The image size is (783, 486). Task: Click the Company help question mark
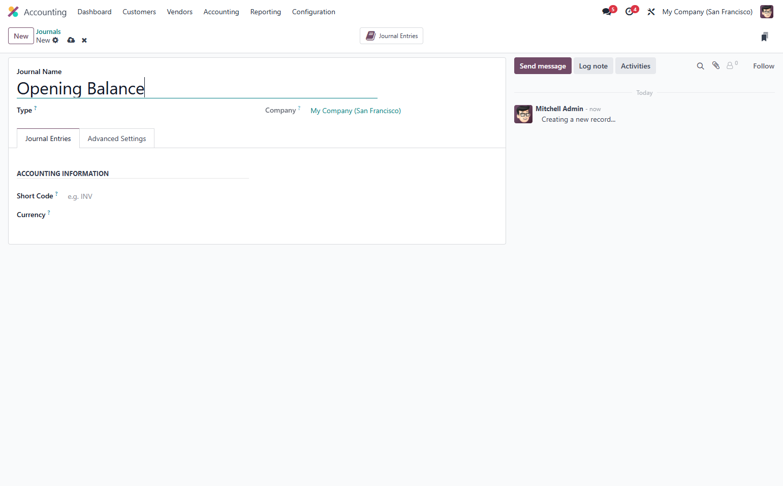point(299,108)
